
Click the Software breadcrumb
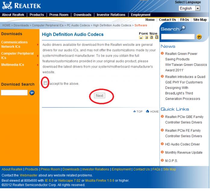pos(141,25)
